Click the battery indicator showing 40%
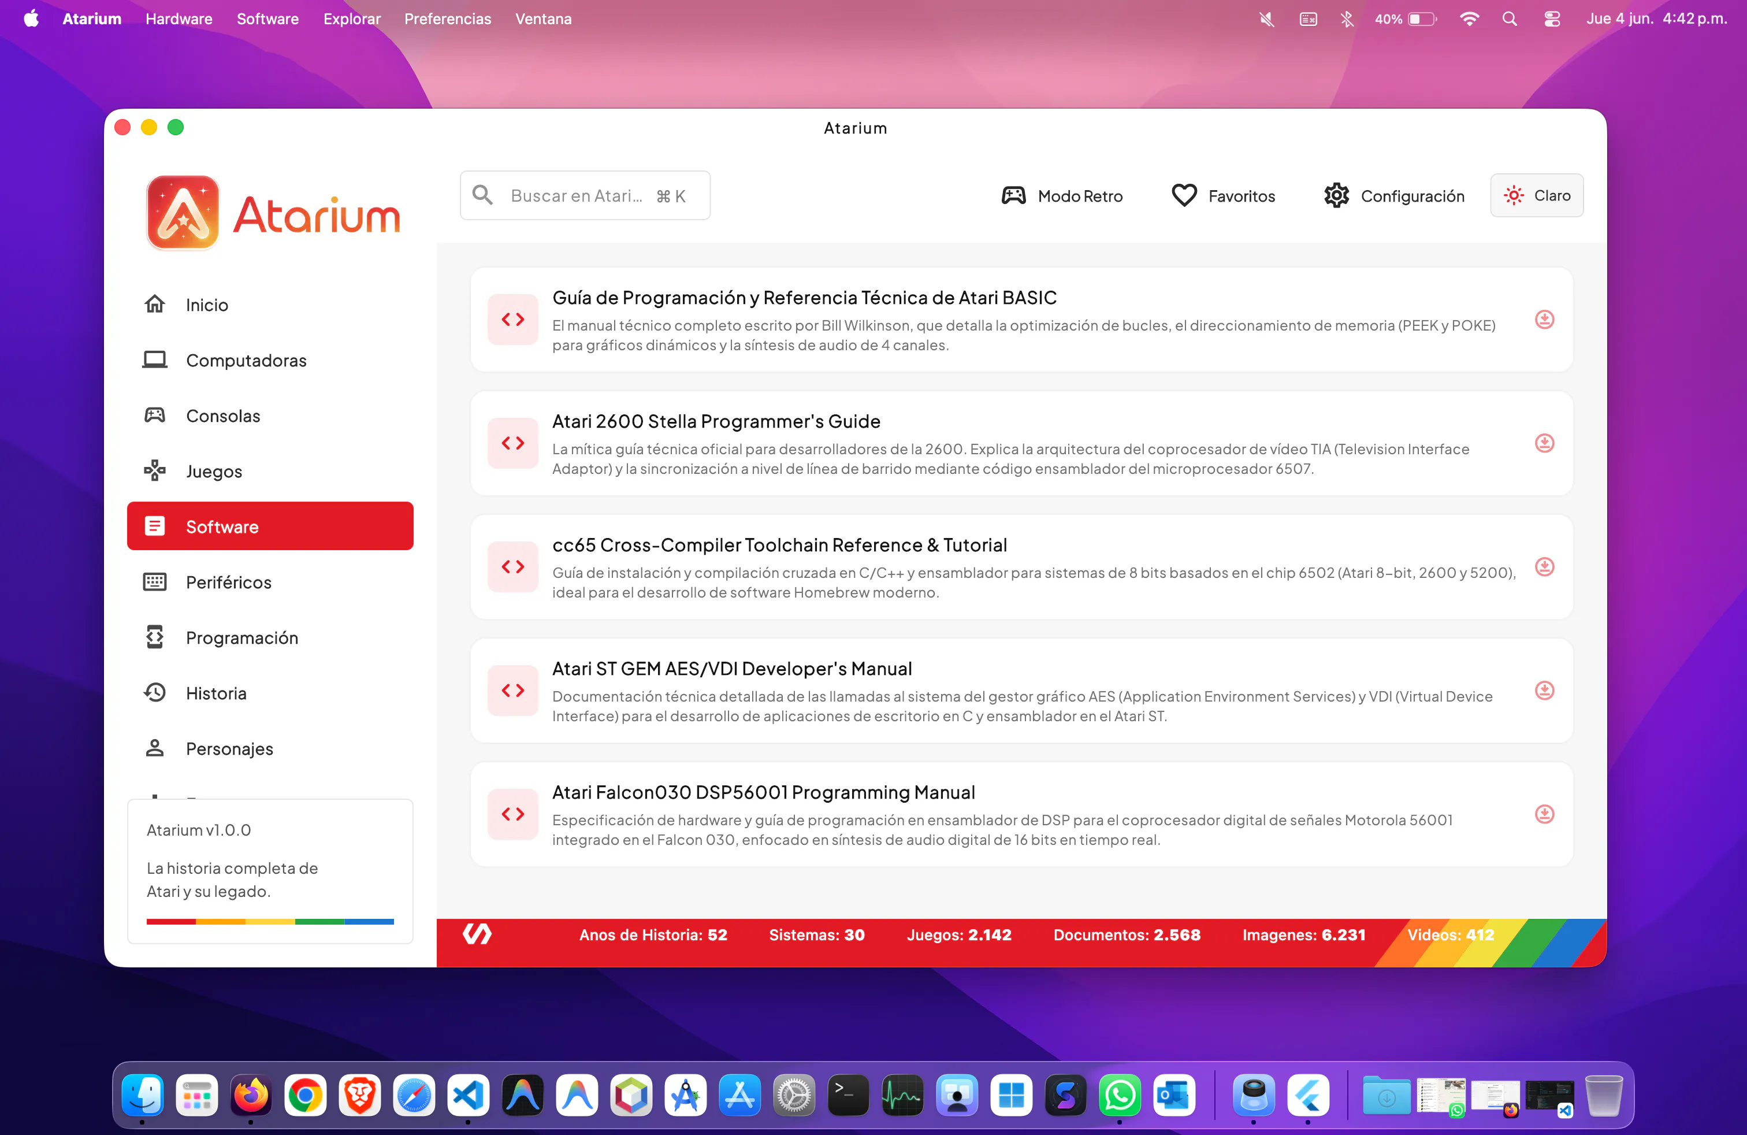Viewport: 1747px width, 1135px height. [x=1406, y=19]
